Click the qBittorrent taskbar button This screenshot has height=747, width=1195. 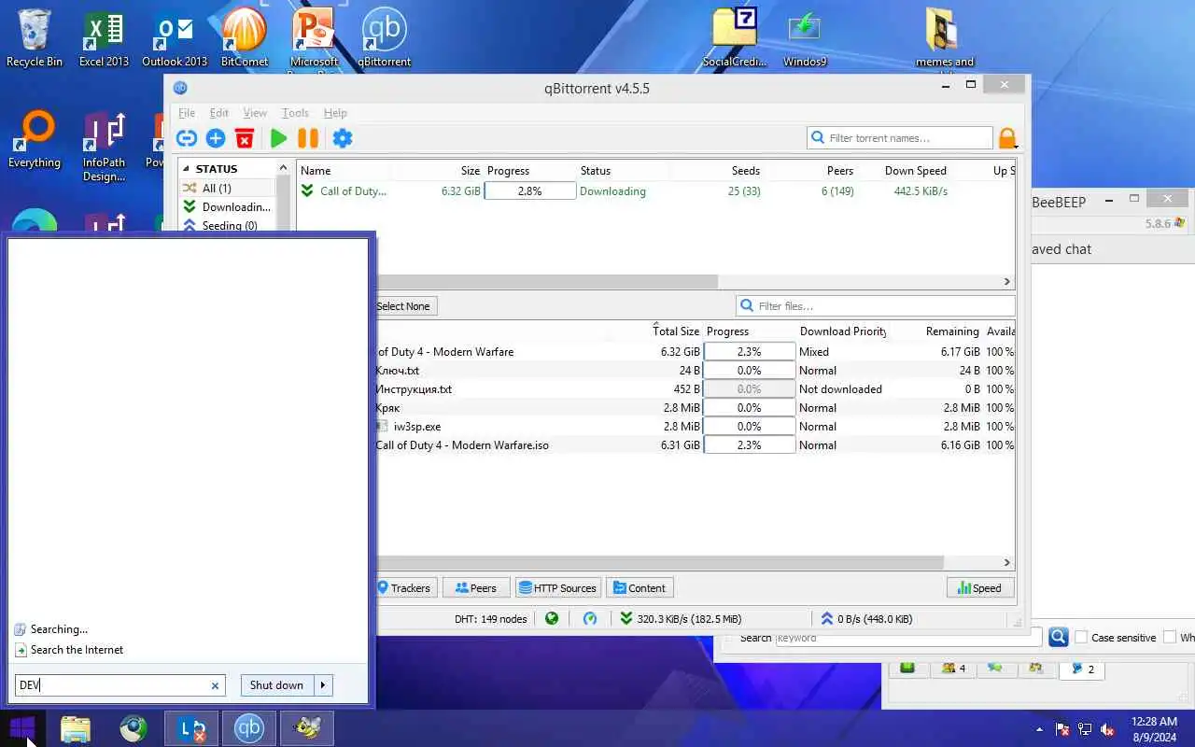[x=248, y=728]
